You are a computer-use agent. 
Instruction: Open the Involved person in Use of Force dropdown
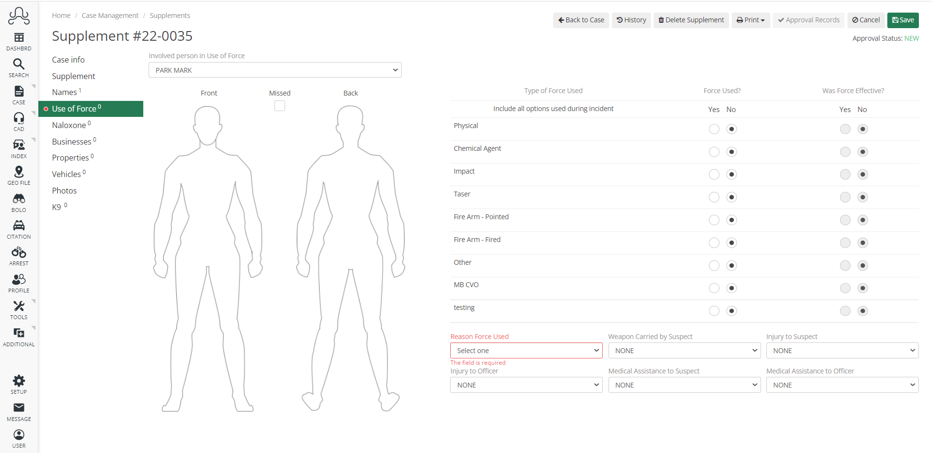tap(275, 70)
